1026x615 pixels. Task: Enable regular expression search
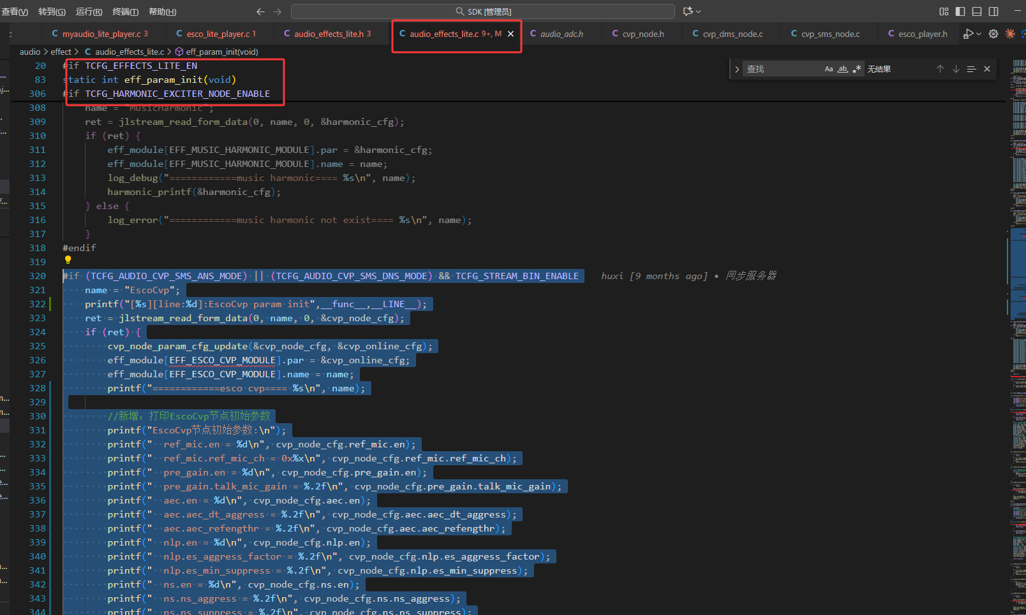pos(856,69)
